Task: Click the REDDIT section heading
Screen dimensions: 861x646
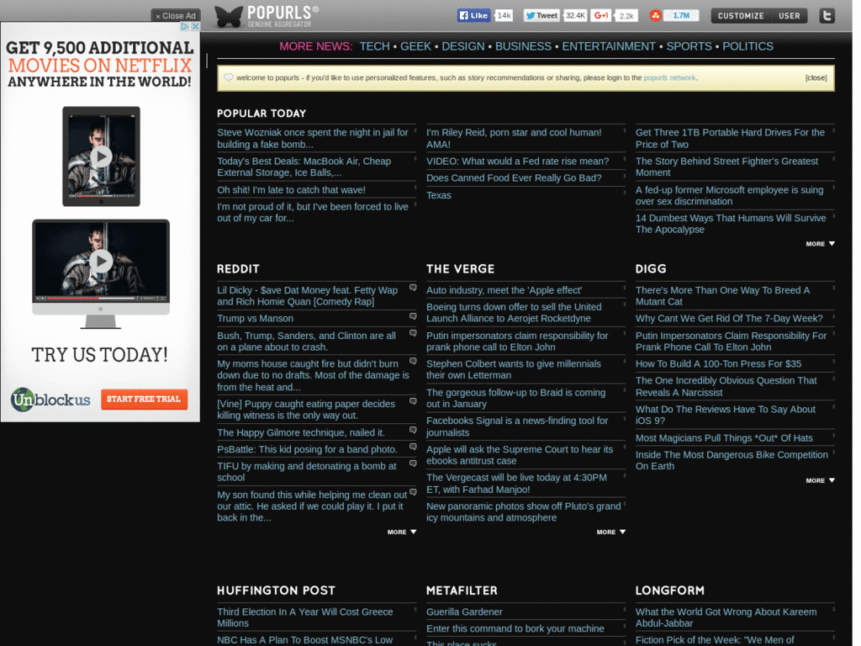Action: [x=238, y=269]
